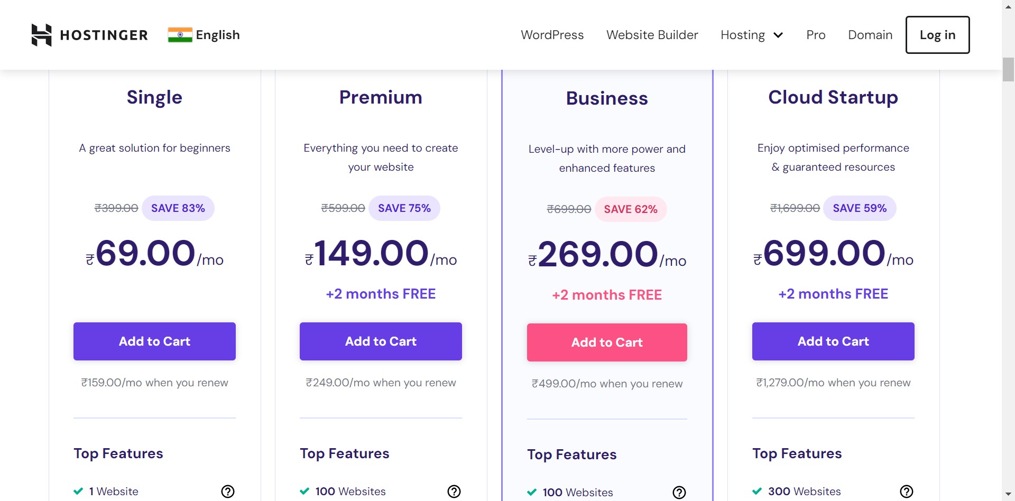Add the Premium plan to cart

click(381, 341)
